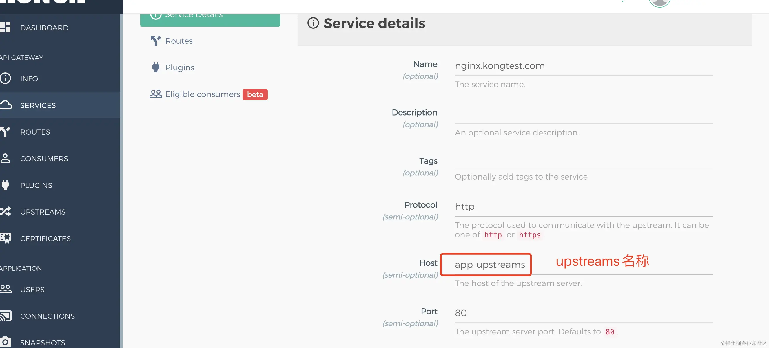Click the Upstreams shuffle icon
This screenshot has height=348, width=769.
6,212
